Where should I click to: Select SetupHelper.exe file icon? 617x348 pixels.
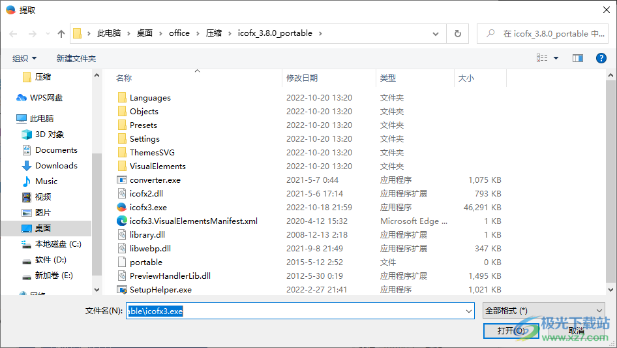click(122, 290)
